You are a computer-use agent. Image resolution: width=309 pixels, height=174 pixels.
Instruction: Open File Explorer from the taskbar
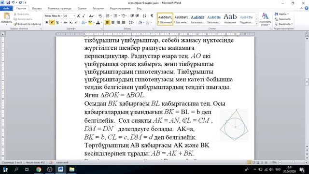[x=72, y=170]
